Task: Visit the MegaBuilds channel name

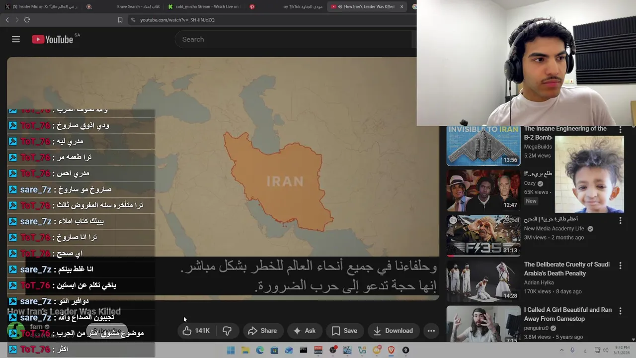Action: [538, 147]
